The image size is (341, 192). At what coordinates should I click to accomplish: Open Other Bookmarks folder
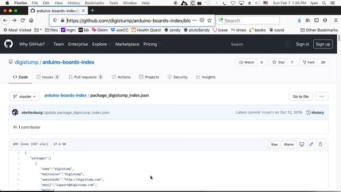point(319,30)
